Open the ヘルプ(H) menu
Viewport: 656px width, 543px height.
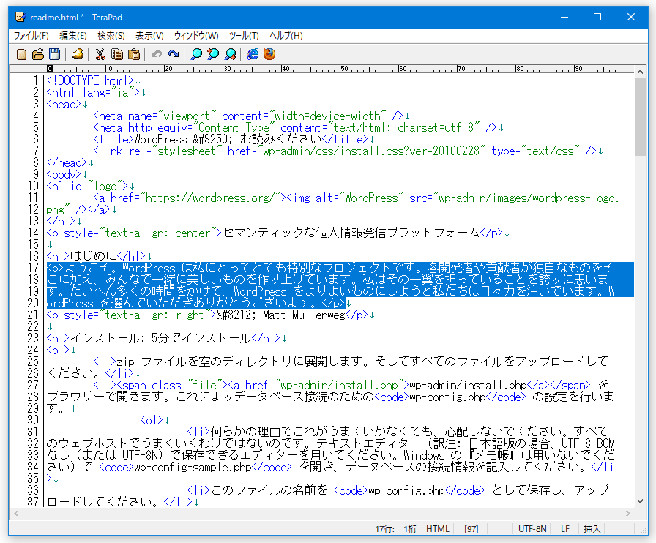286,36
